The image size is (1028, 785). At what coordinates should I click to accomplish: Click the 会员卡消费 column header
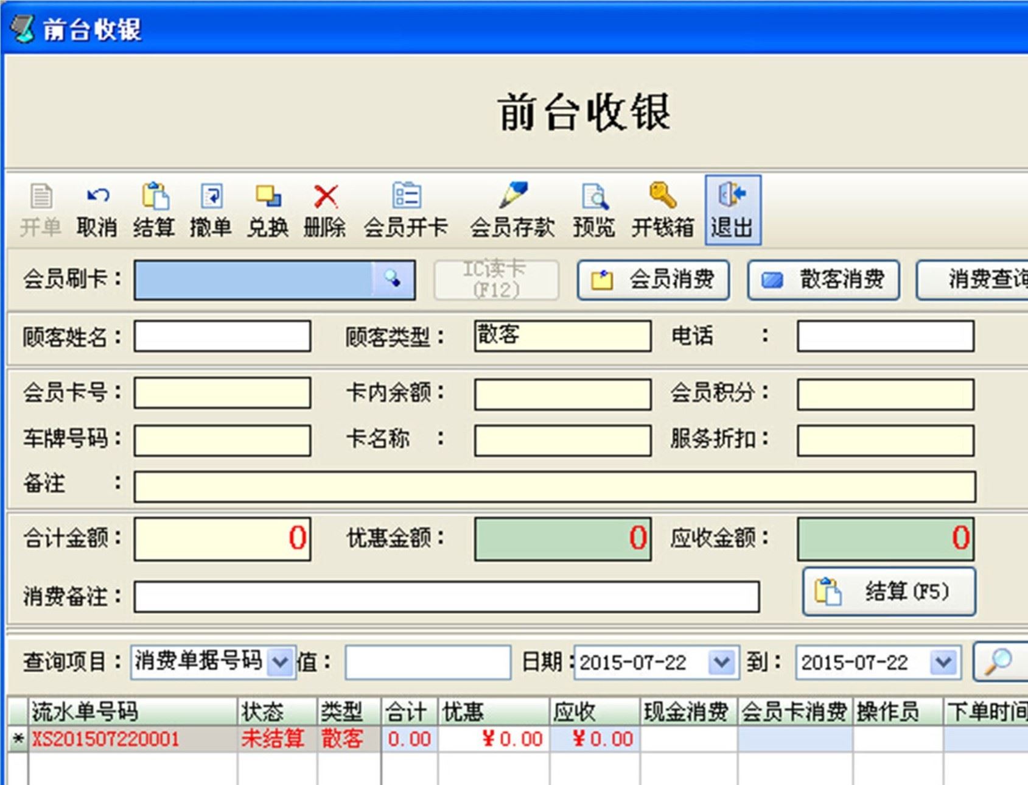795,711
